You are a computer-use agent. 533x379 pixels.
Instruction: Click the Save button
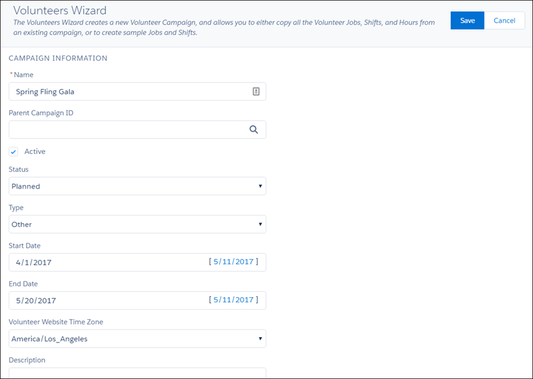[x=467, y=21]
